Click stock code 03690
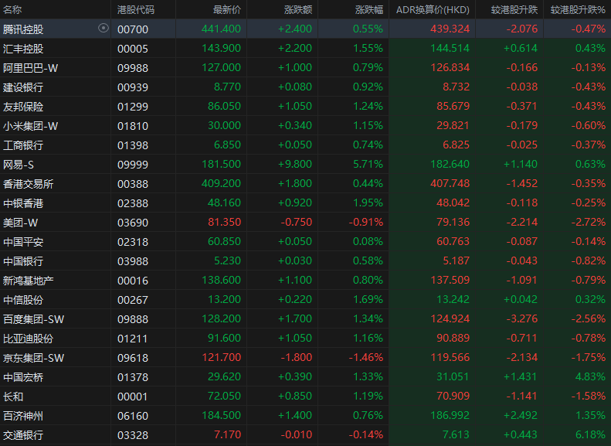611x446 pixels. [x=133, y=223]
